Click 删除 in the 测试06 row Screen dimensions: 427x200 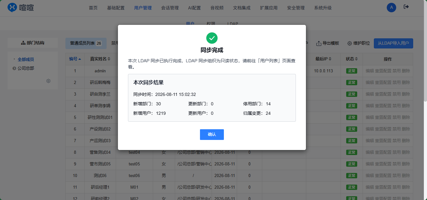[x=406, y=176]
